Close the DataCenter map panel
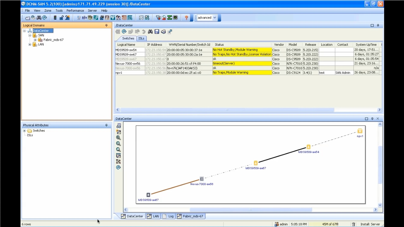 [x=378, y=119]
